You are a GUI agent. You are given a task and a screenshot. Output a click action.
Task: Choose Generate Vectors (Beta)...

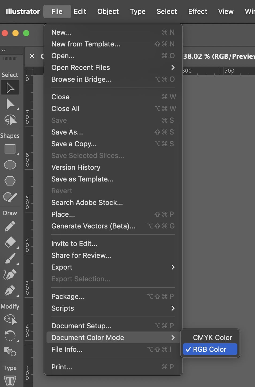[113, 226]
